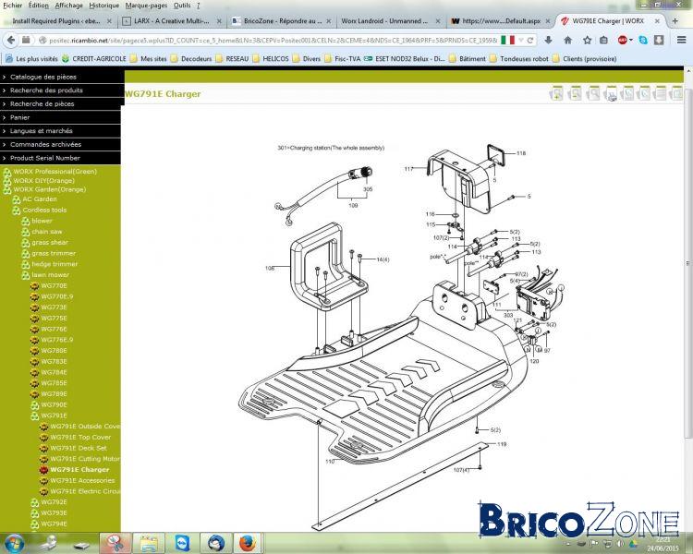This screenshot has width=693, height=554.
Task: Expand Langues et marchés section
Action: coord(60,131)
